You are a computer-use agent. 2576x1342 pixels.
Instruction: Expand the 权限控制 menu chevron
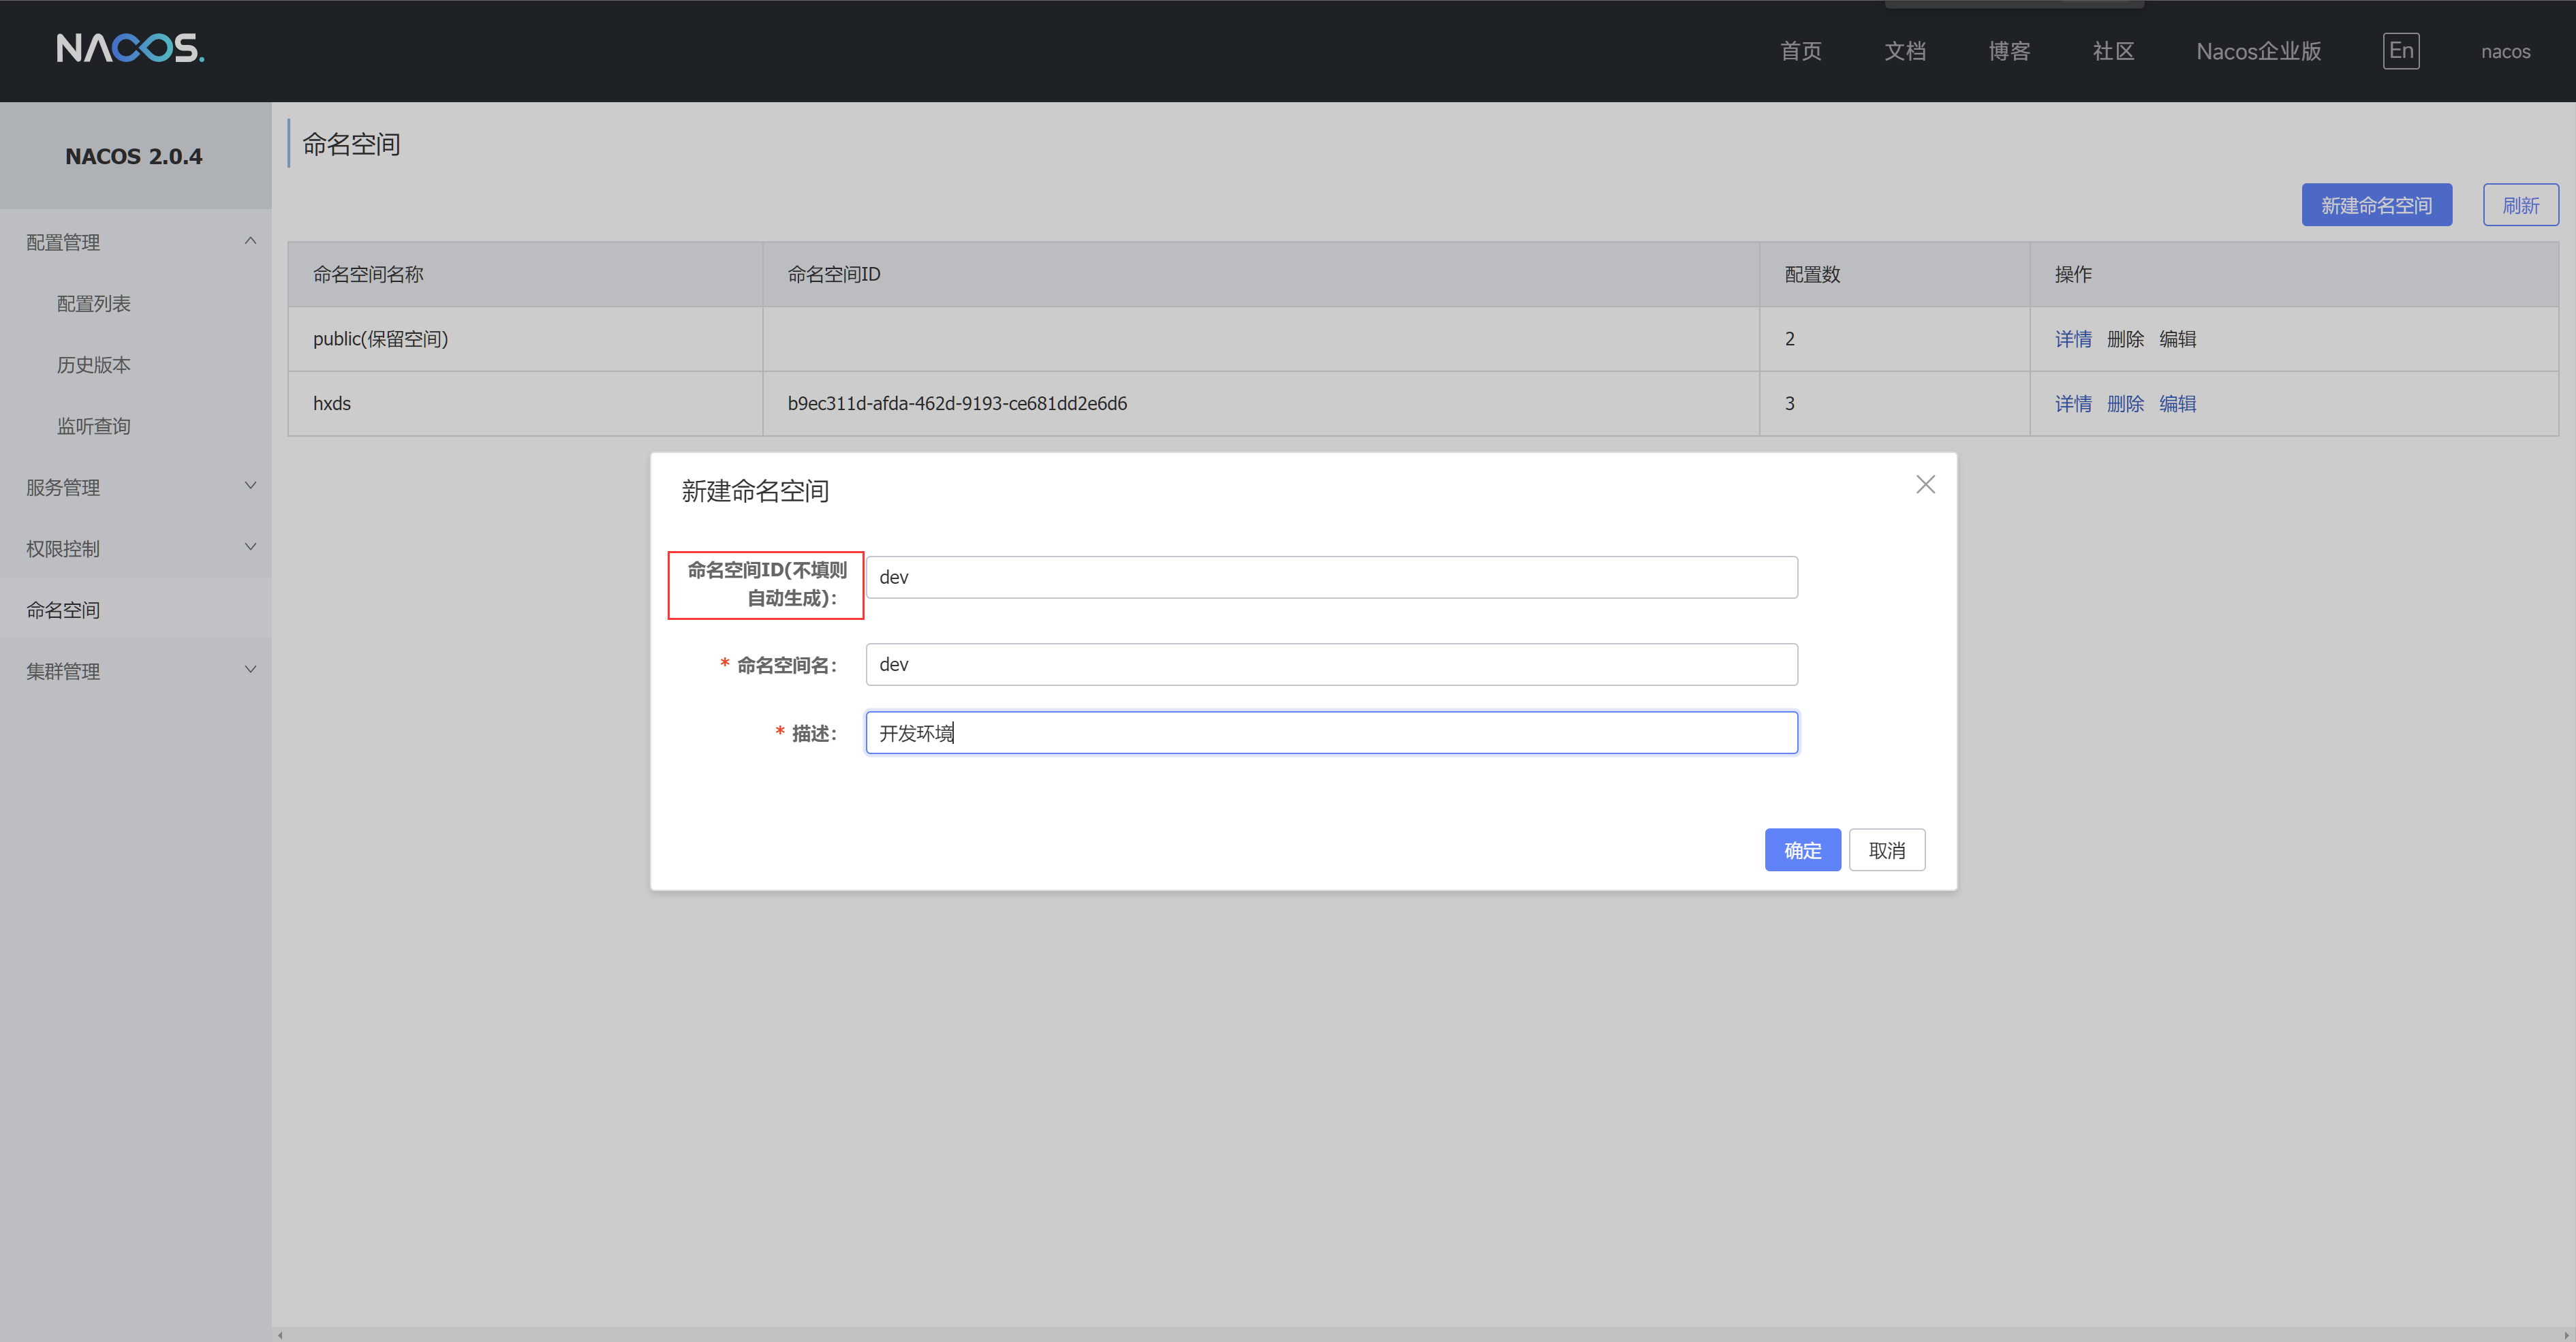[x=250, y=547]
